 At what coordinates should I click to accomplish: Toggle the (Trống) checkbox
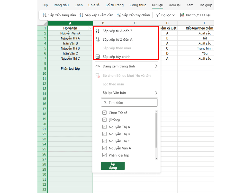tap(105, 120)
